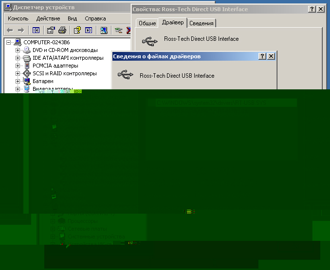The height and width of the screenshot is (270, 330).
Task: Click the IDE ATA/ATAPI controllers icon
Action: click(x=27, y=58)
